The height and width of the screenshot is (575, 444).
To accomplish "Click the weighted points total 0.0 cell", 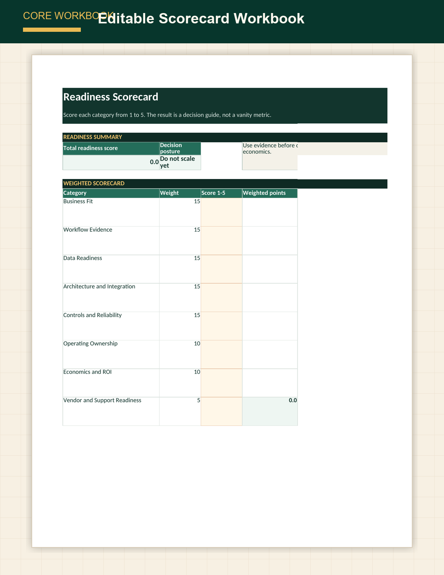I will (270, 411).
